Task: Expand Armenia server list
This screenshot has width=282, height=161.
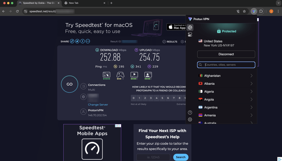Action: 251,115
